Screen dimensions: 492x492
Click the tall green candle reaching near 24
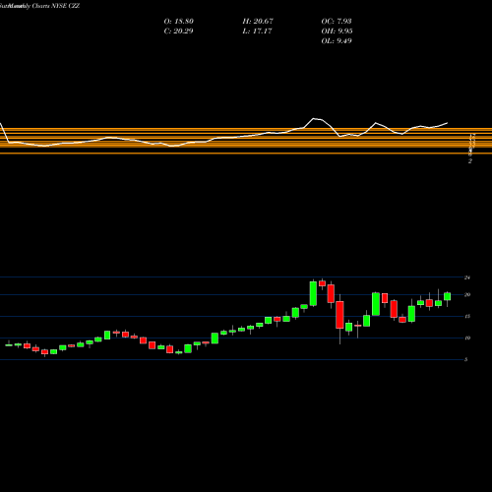(313, 293)
